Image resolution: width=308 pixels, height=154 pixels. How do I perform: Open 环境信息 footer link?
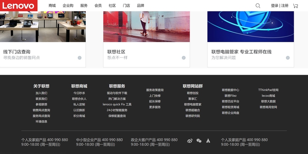click(x=41, y=121)
